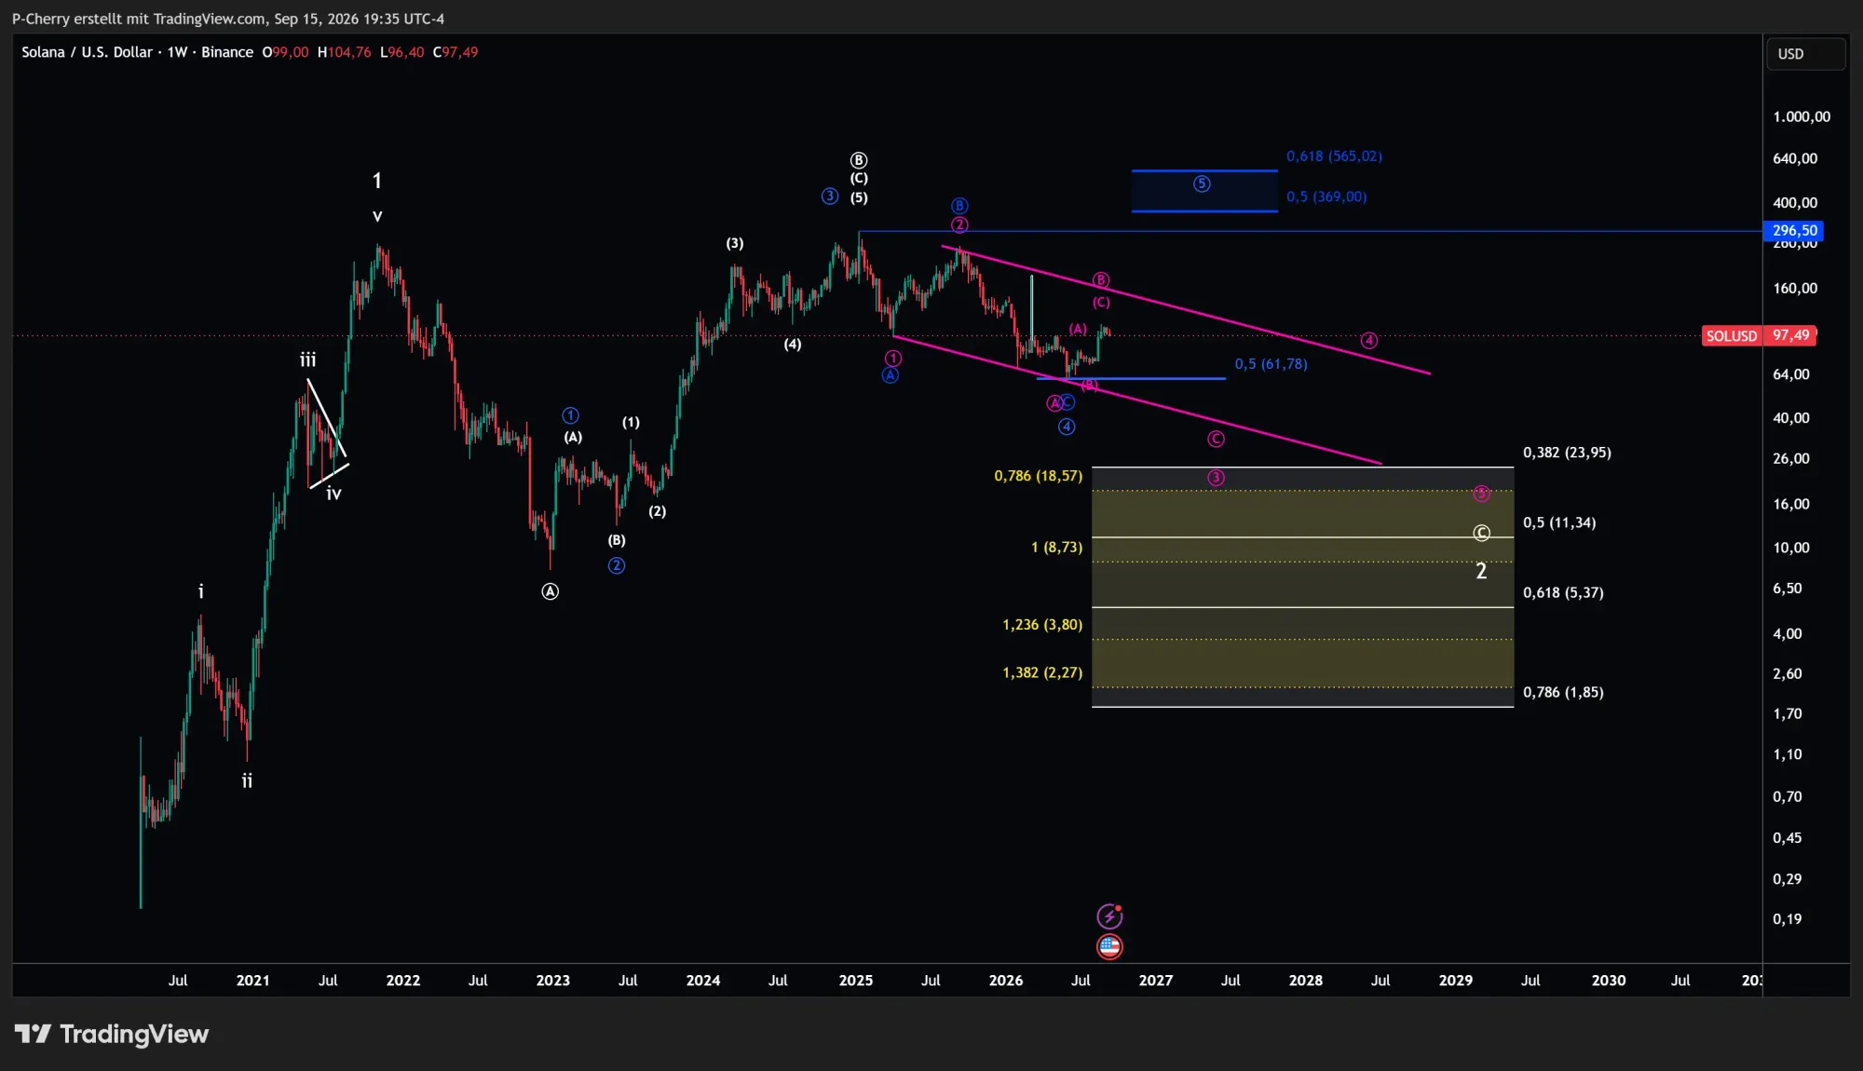Click the P-Cherry erstellt mit TradingView.com caption
This screenshot has width=1863, height=1071.
(x=227, y=19)
